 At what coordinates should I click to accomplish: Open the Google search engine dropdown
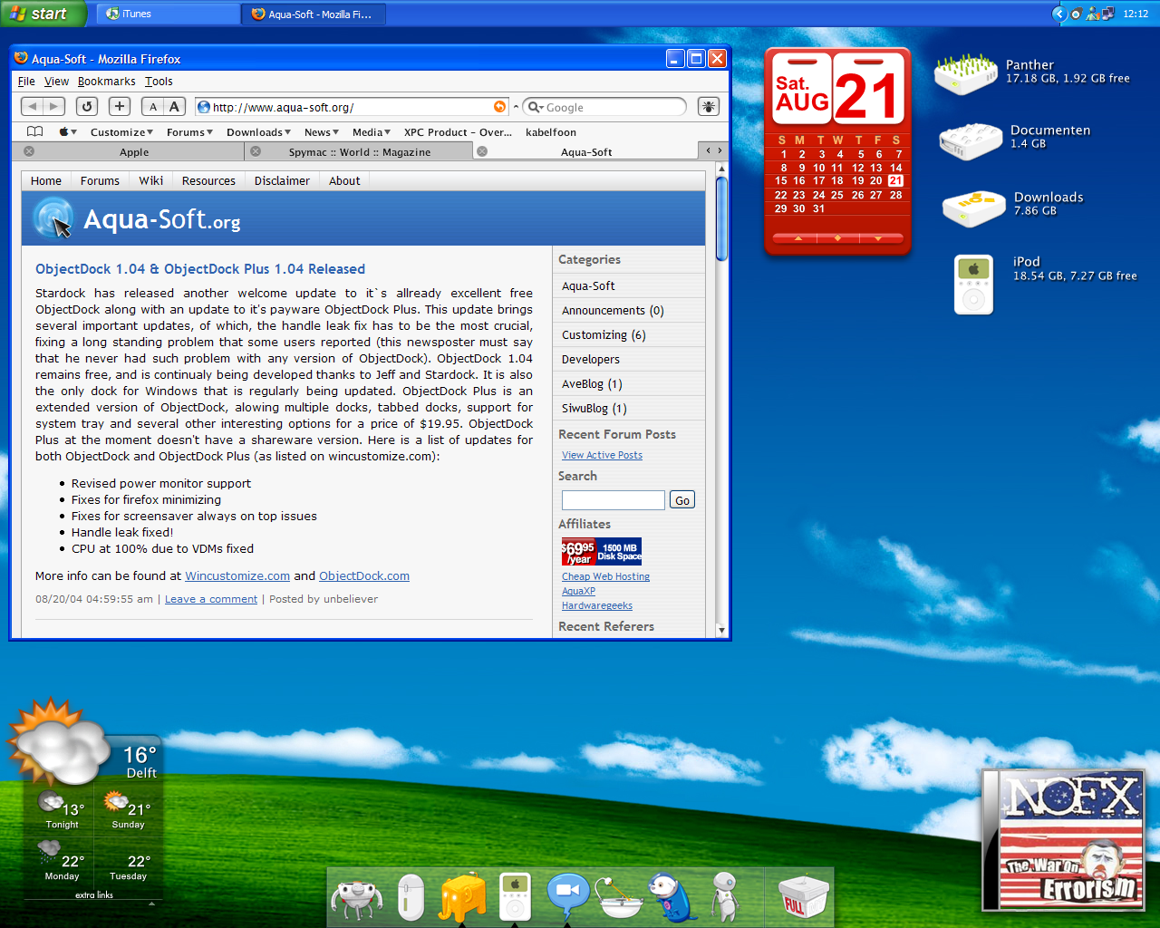click(536, 107)
